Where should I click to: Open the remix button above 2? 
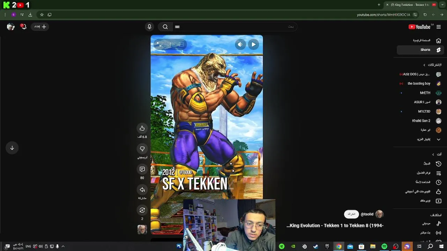(x=142, y=210)
